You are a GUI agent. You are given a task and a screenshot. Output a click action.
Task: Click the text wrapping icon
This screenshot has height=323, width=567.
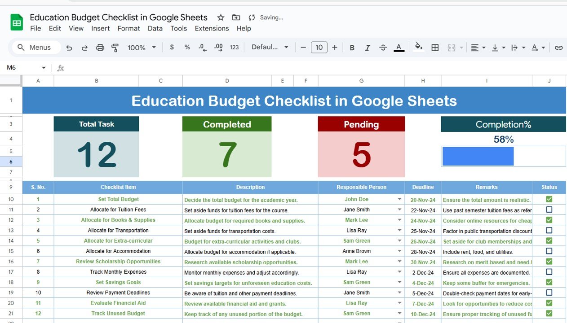click(514, 48)
